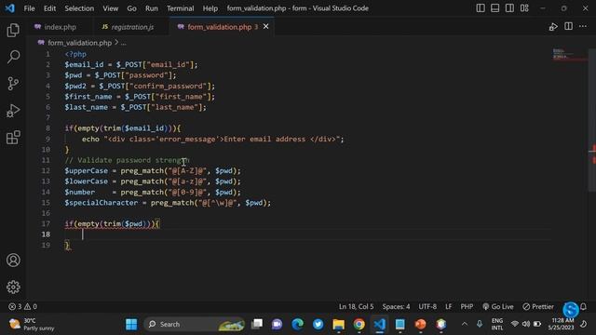
Task: Open the Terminal menu
Action: pos(180,8)
